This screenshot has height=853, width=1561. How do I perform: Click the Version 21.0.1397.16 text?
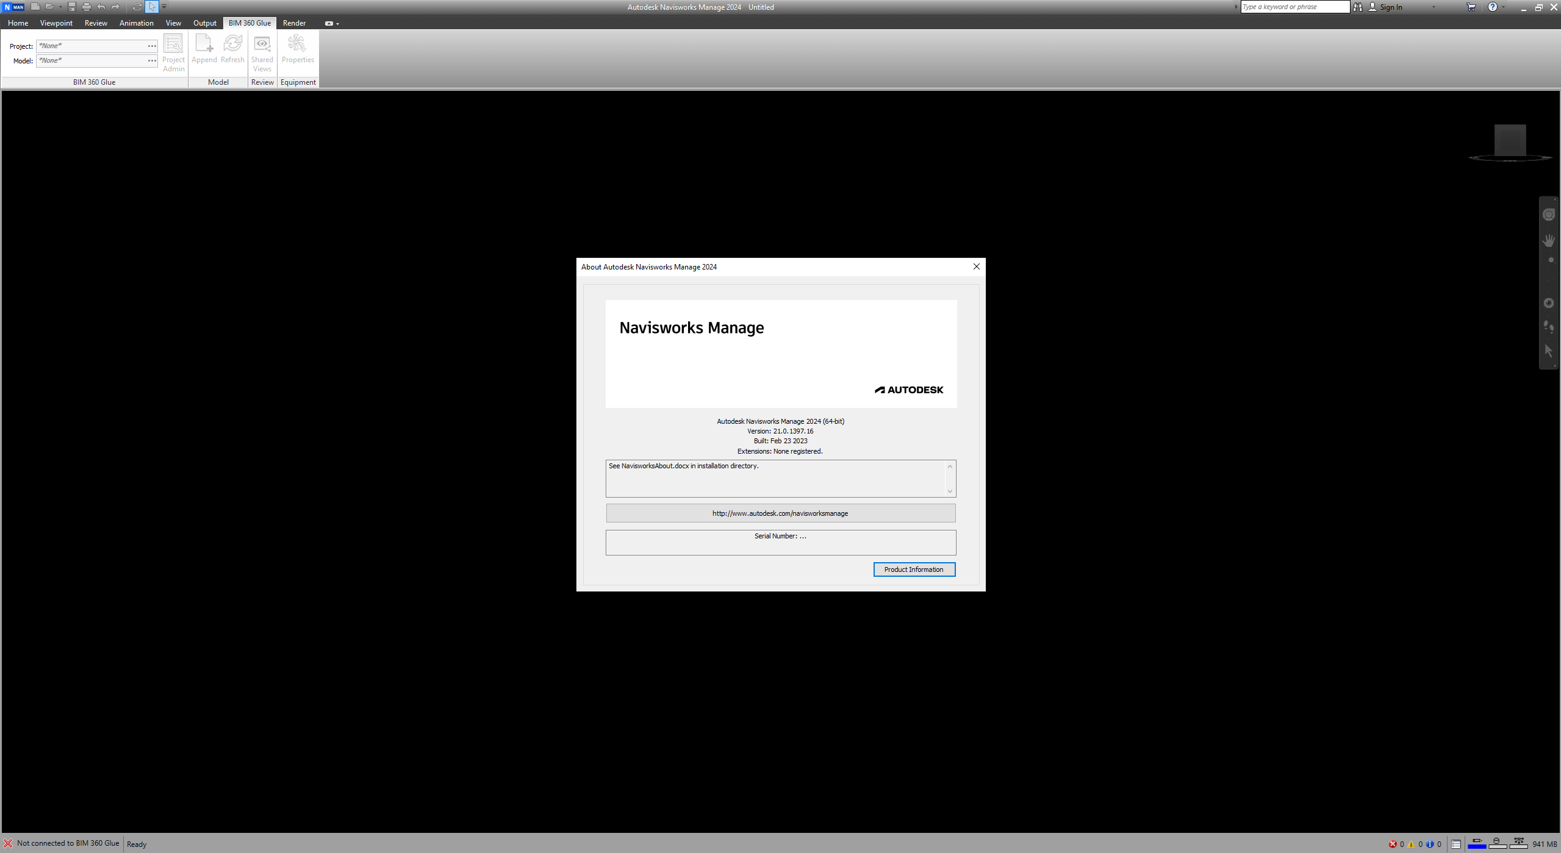pyautogui.click(x=780, y=431)
